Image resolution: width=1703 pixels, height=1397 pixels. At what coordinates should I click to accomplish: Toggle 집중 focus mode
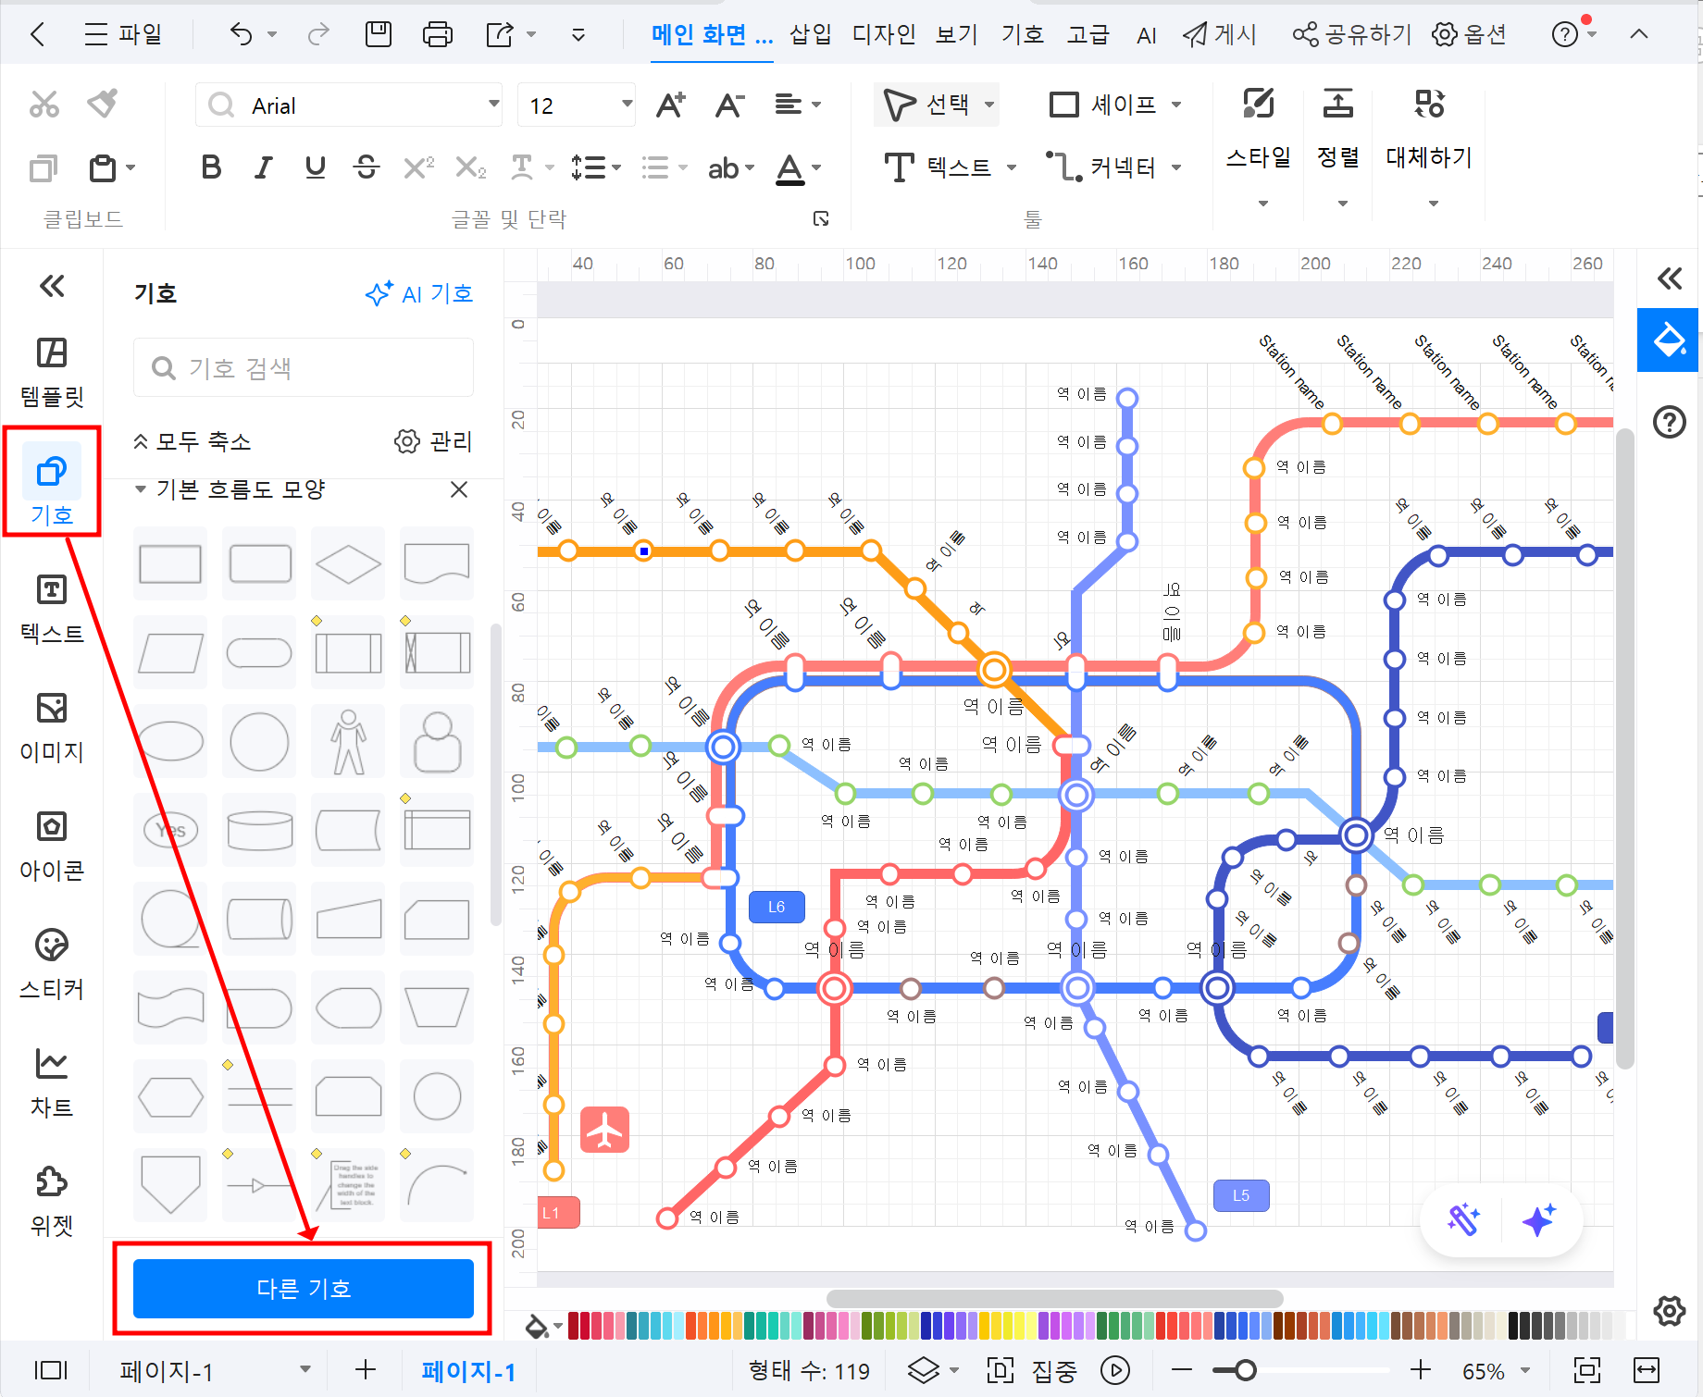tap(1032, 1370)
